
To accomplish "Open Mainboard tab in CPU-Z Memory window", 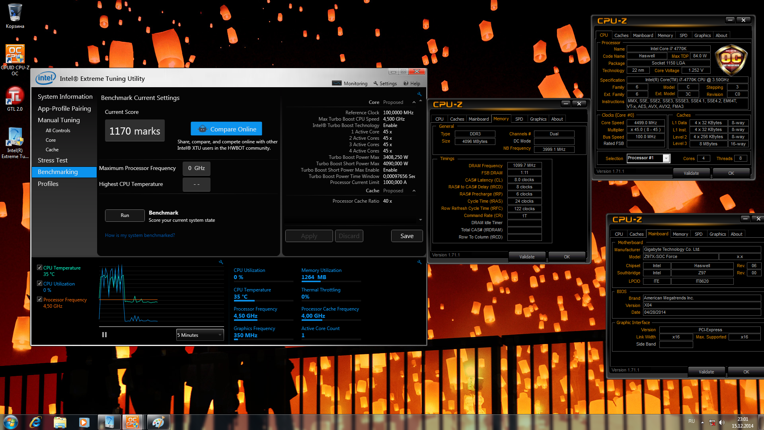I will coord(478,119).
